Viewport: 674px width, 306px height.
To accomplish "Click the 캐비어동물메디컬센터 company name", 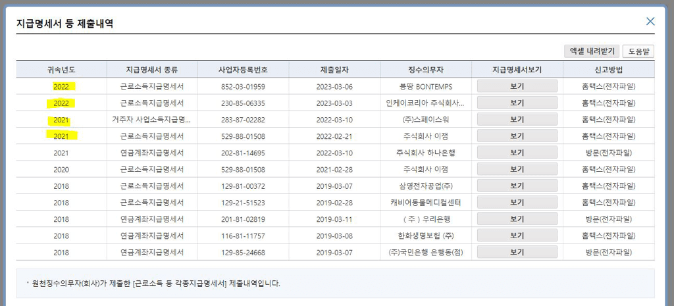I will pos(426,203).
